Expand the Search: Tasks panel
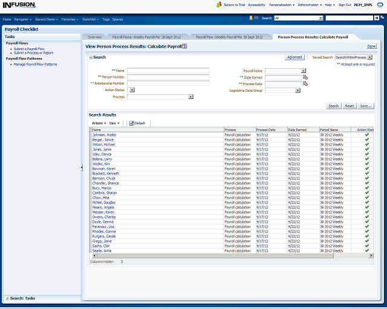 coord(7,298)
